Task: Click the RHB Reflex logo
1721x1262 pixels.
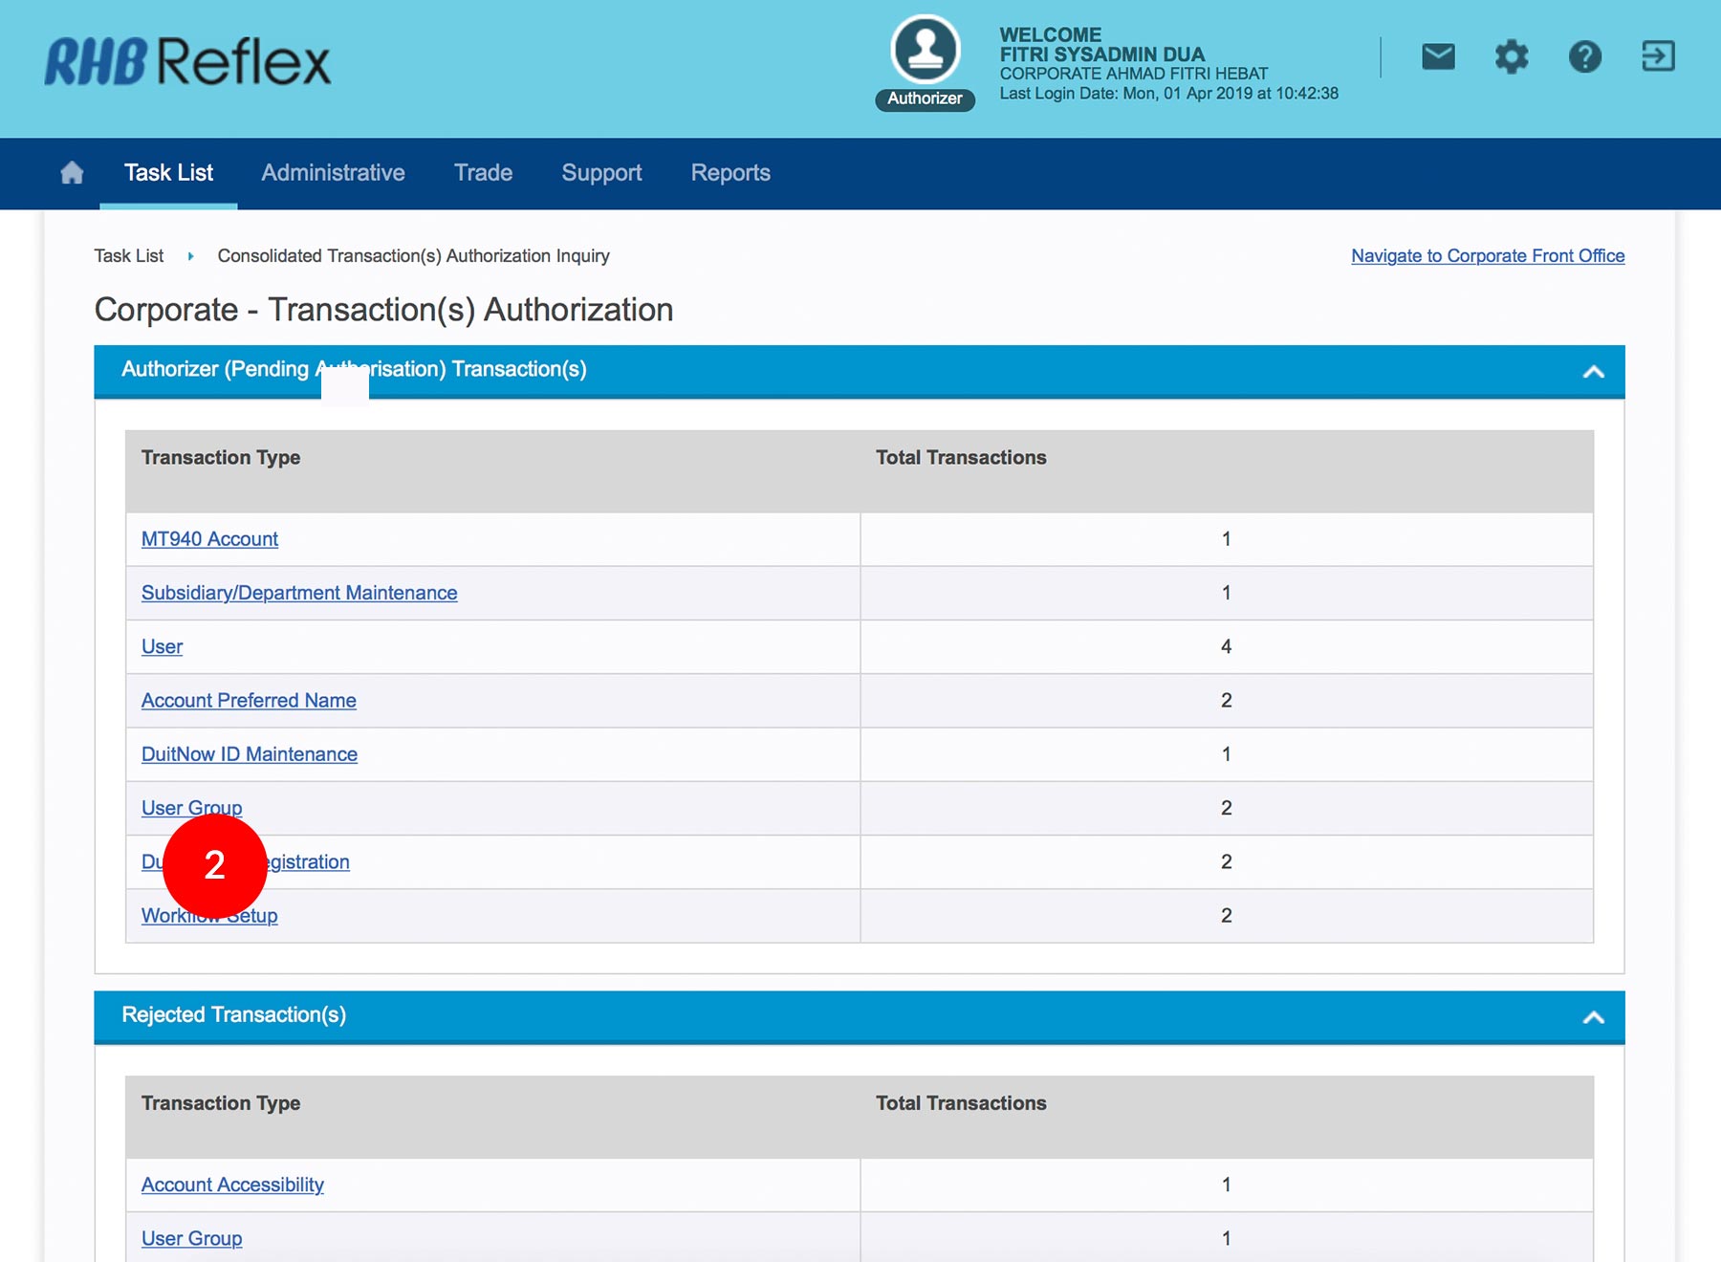Action: (x=187, y=62)
